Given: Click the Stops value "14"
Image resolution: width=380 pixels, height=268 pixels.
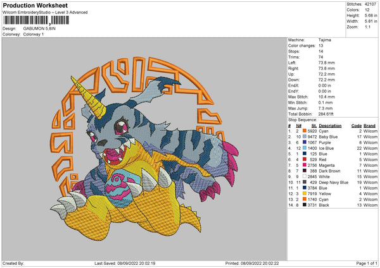Looking at the screenshot, I should [321, 51].
